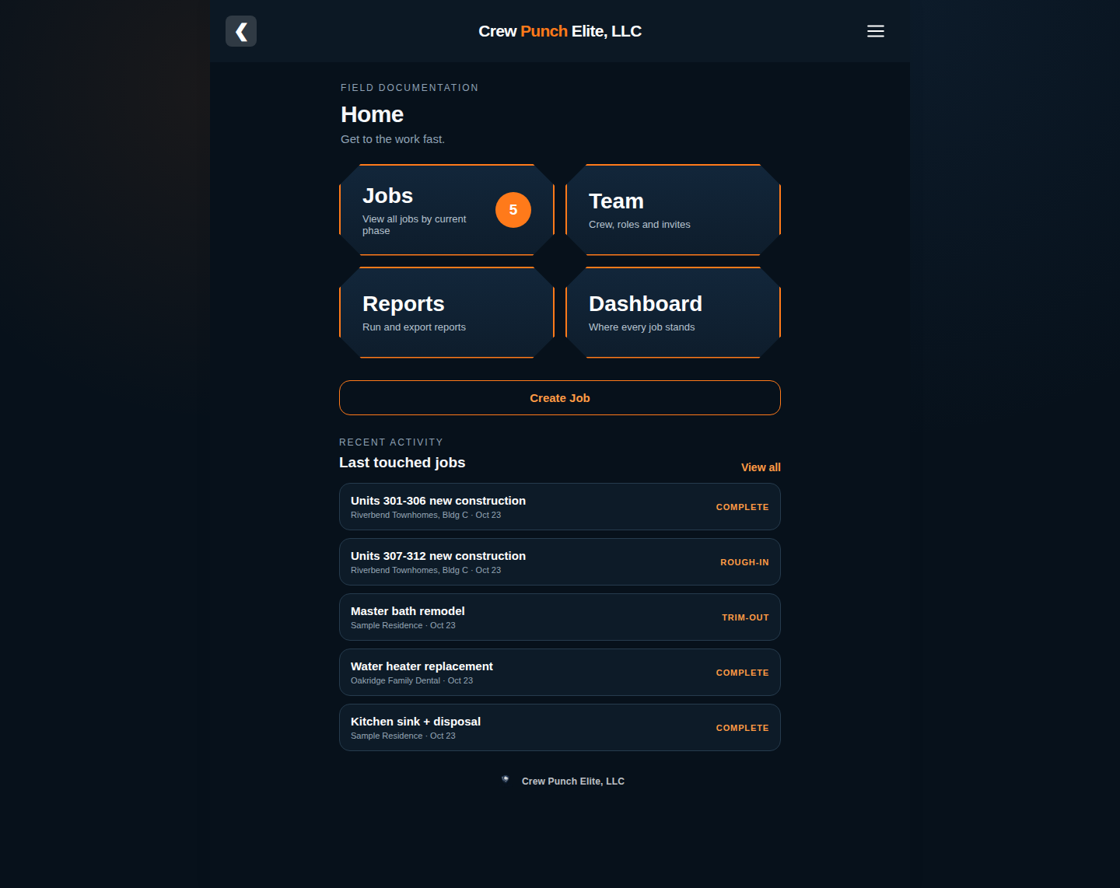
Task: Click the footer Crew Punch Elite, LLC text
Action: coord(573,781)
